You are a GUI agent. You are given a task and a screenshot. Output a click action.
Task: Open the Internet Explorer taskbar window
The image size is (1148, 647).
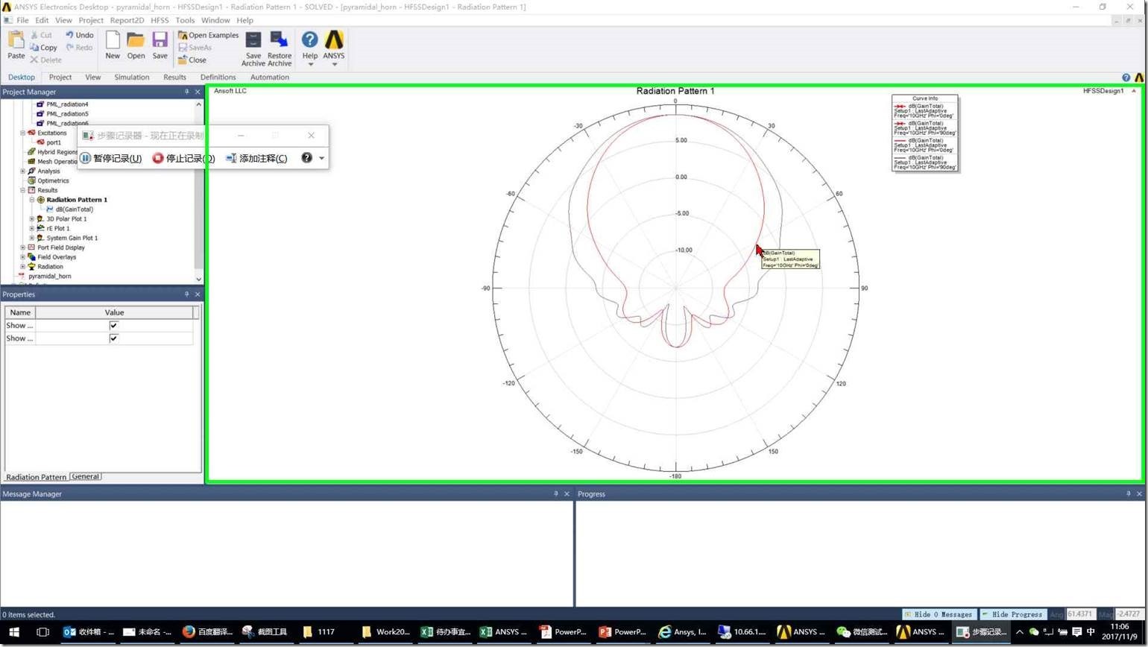tap(683, 632)
